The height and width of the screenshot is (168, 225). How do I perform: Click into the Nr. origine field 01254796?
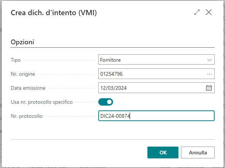coord(151,74)
